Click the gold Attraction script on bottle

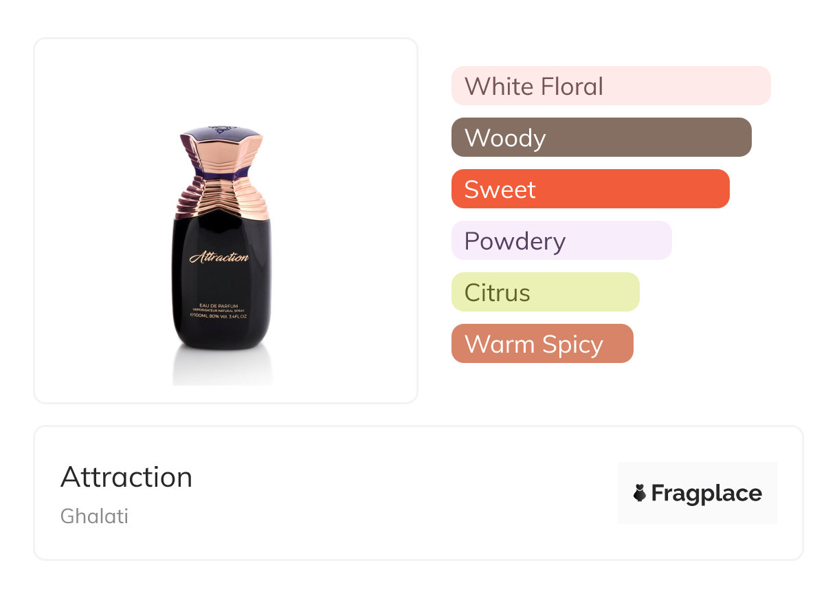point(219,258)
